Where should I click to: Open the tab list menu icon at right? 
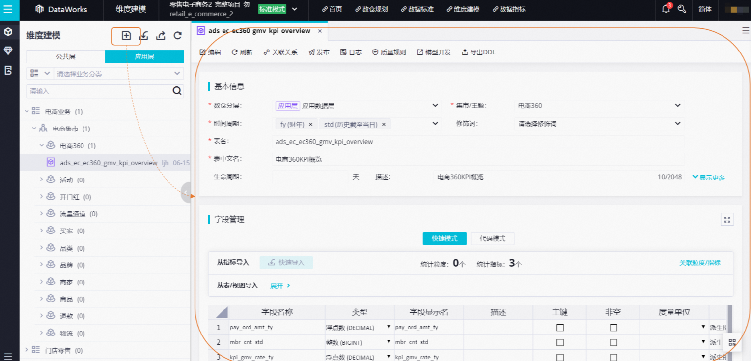(746, 30)
